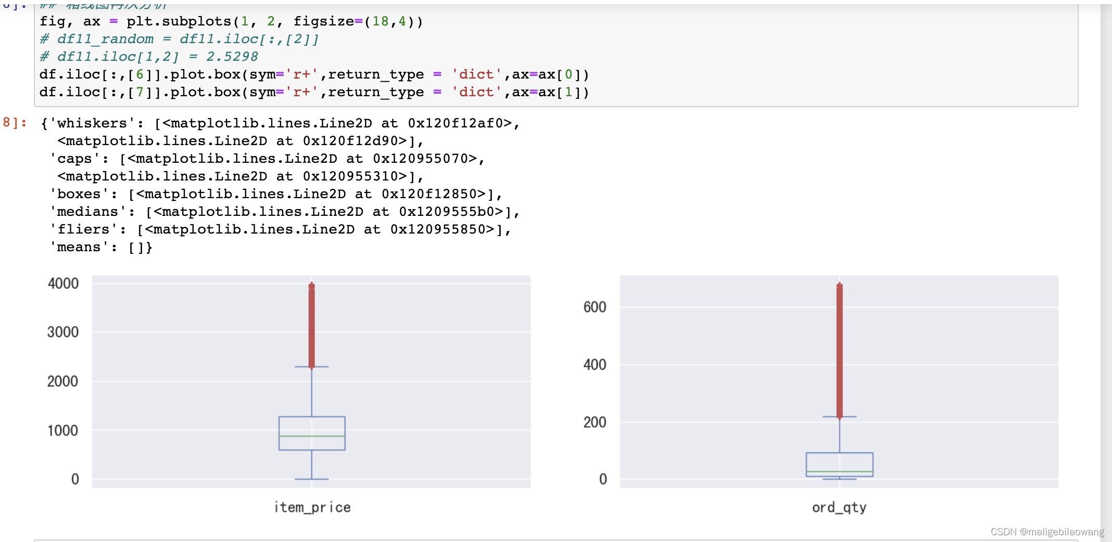The image size is (1112, 542).
Task: Click the commented df11_random line
Action: point(179,39)
